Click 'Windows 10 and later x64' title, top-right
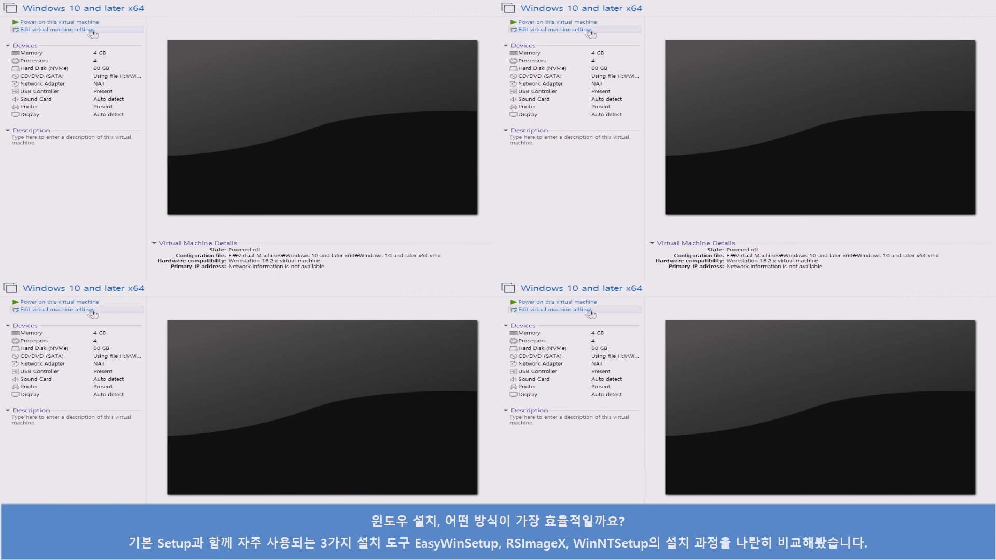996x560 pixels. click(581, 8)
